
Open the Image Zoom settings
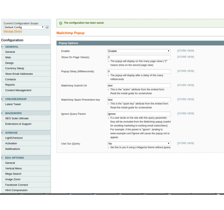point(26,179)
